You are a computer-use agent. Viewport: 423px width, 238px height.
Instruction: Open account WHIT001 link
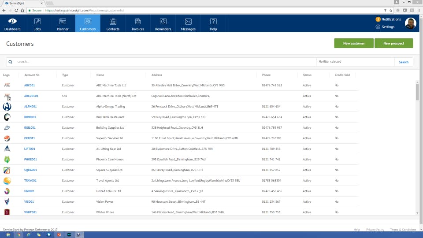tap(30, 212)
